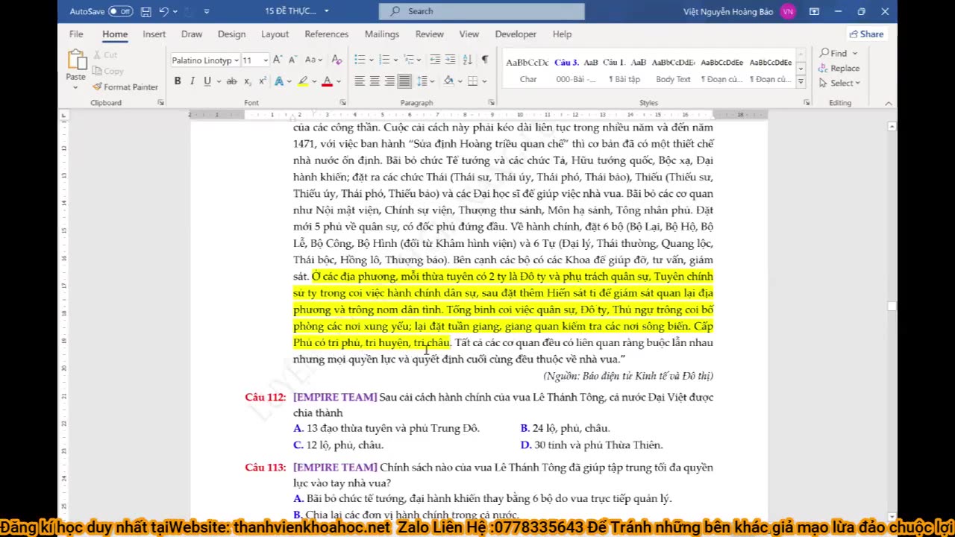
Task: Click the Paste clipboard icon
Action: pyautogui.click(x=76, y=60)
